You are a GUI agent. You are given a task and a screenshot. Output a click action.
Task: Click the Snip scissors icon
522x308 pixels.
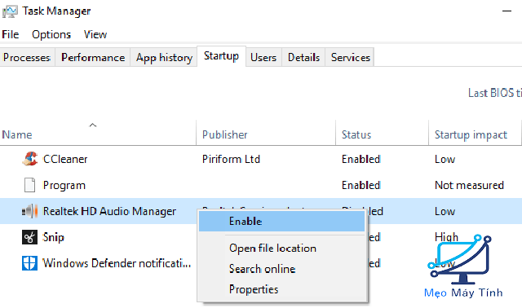[x=29, y=237]
